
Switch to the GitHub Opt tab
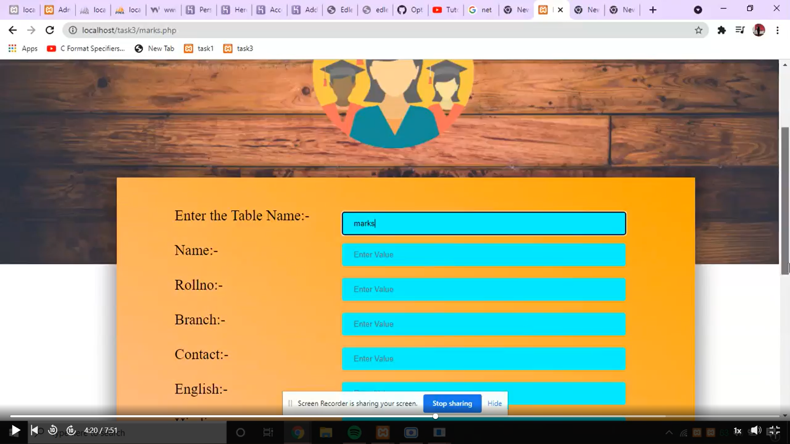coord(410,9)
